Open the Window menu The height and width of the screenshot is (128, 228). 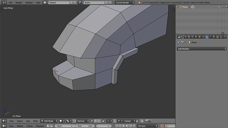pos(29,3)
